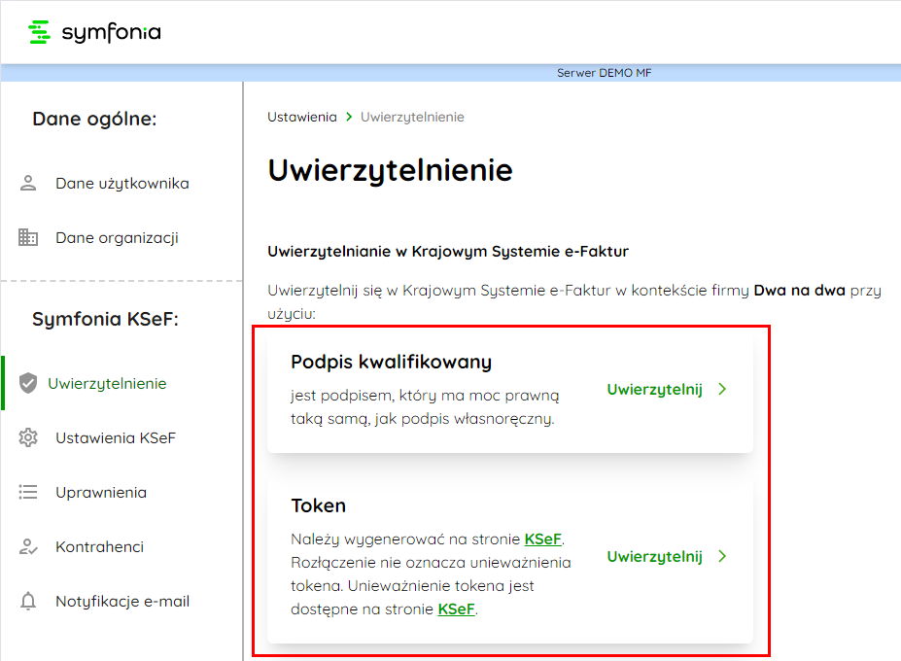Click the list icon beside Uprawnienia
This screenshot has width=901, height=661.
tap(28, 492)
